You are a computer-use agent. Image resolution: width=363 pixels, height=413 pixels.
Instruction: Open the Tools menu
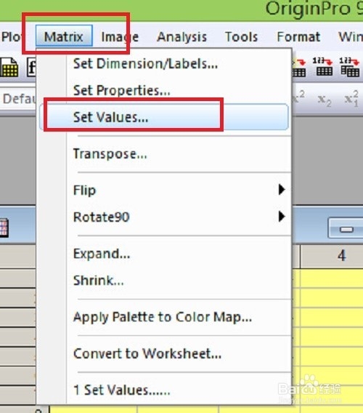(x=241, y=36)
